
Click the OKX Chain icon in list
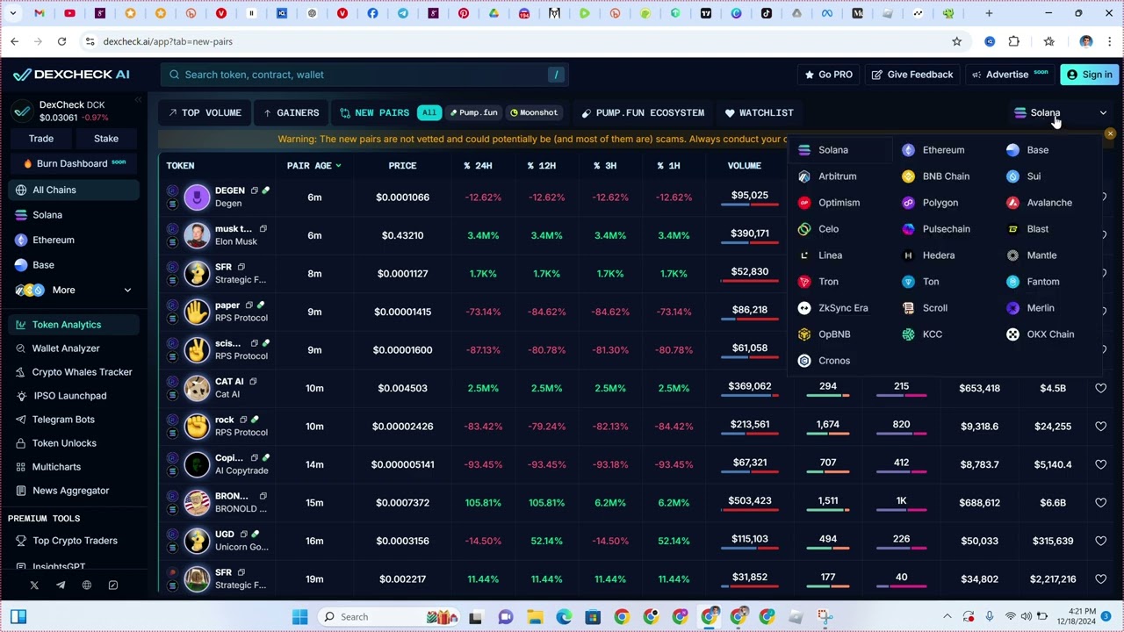pyautogui.click(x=1012, y=334)
